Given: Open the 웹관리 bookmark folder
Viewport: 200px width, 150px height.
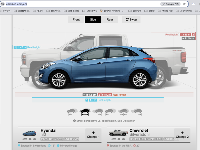Looking at the screenshot, I should [x=38, y=11].
